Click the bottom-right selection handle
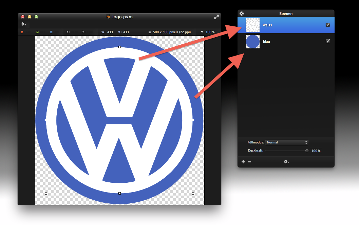359x225 pixels. tap(193, 193)
